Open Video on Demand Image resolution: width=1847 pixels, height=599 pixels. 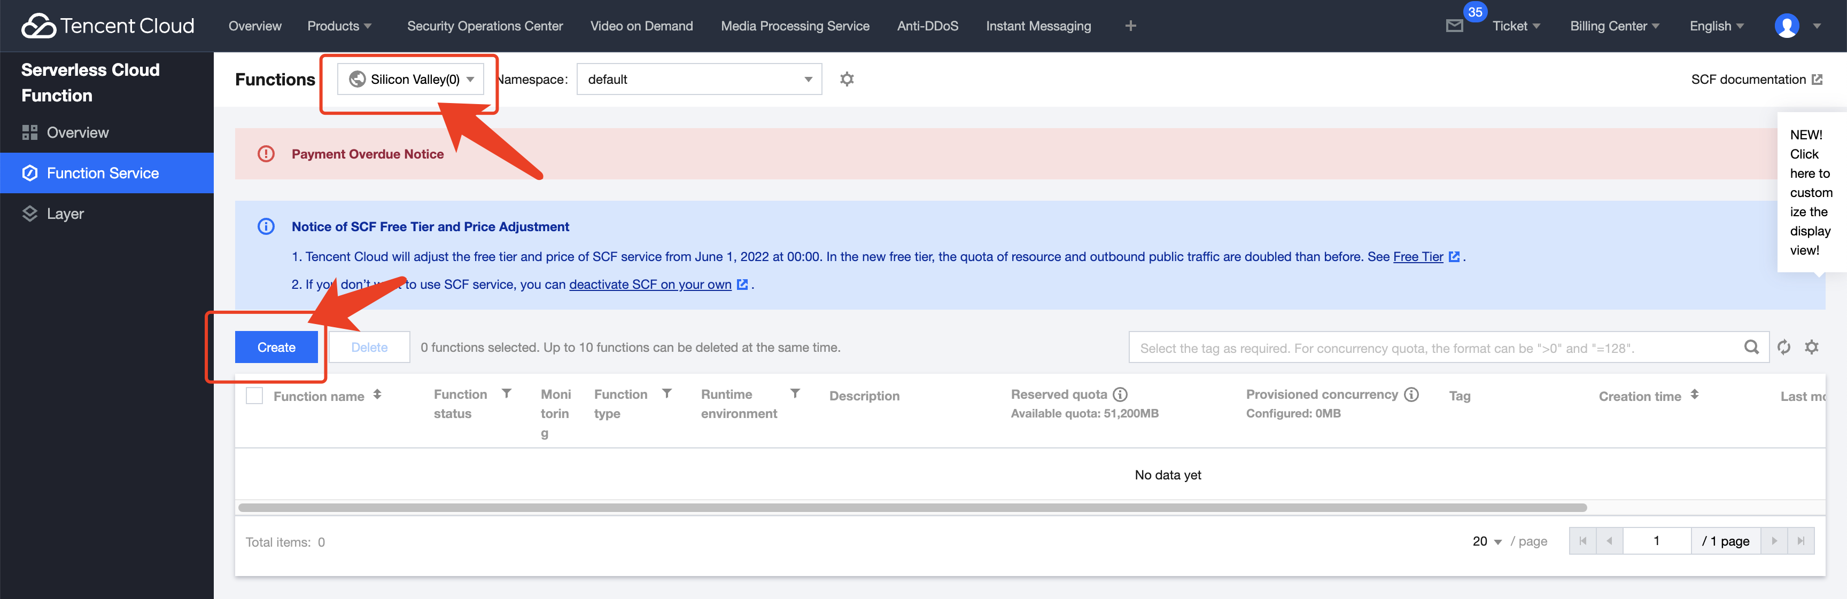(x=641, y=26)
